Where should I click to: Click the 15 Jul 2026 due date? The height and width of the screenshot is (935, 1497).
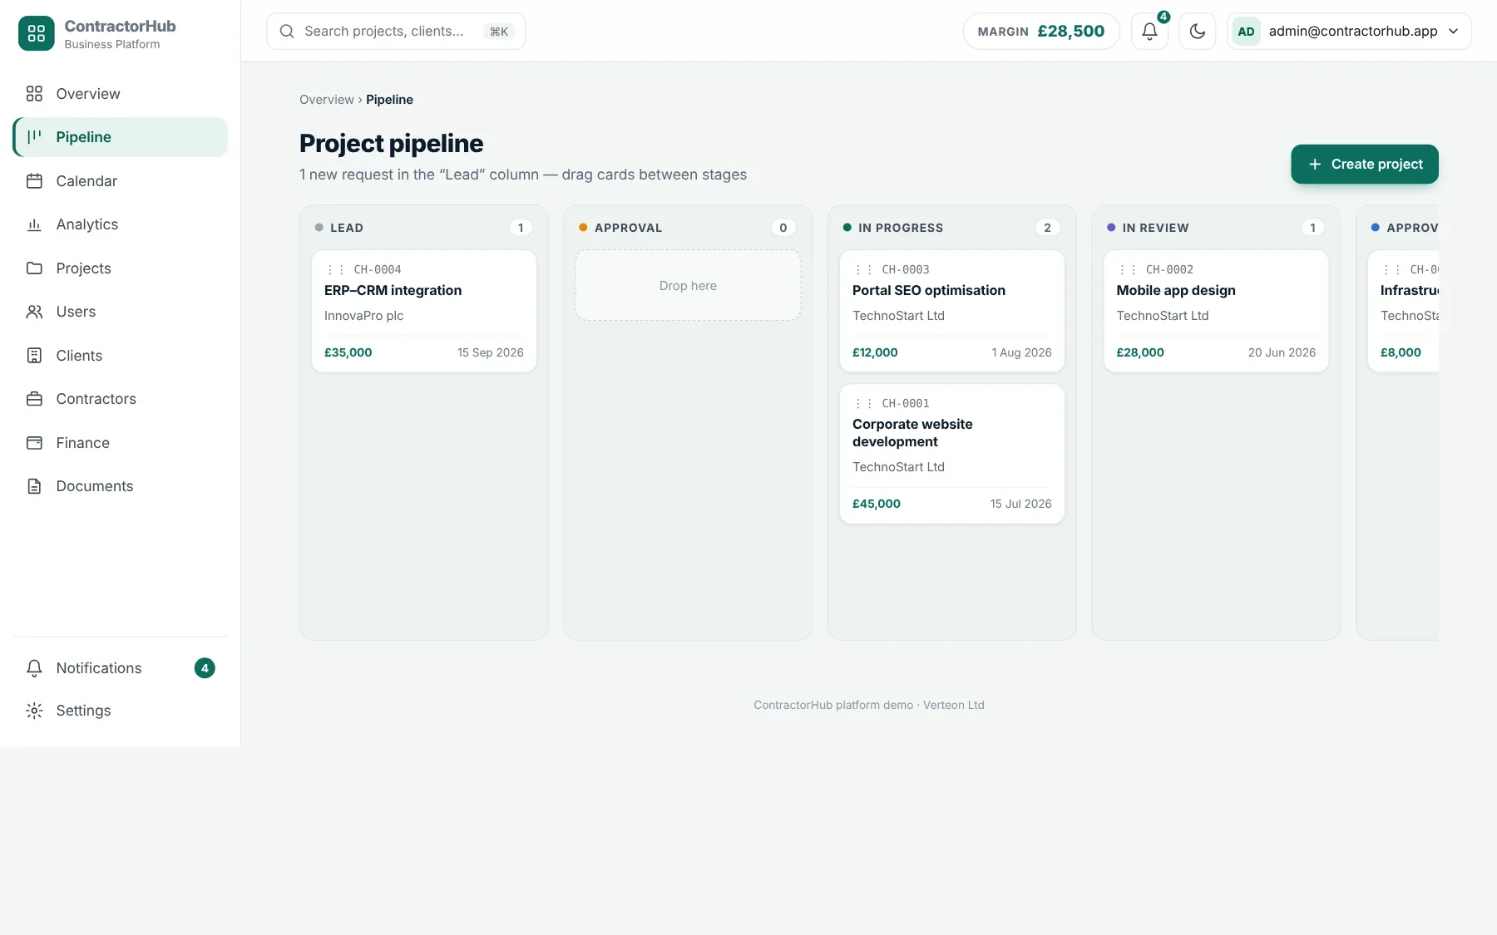(1020, 504)
